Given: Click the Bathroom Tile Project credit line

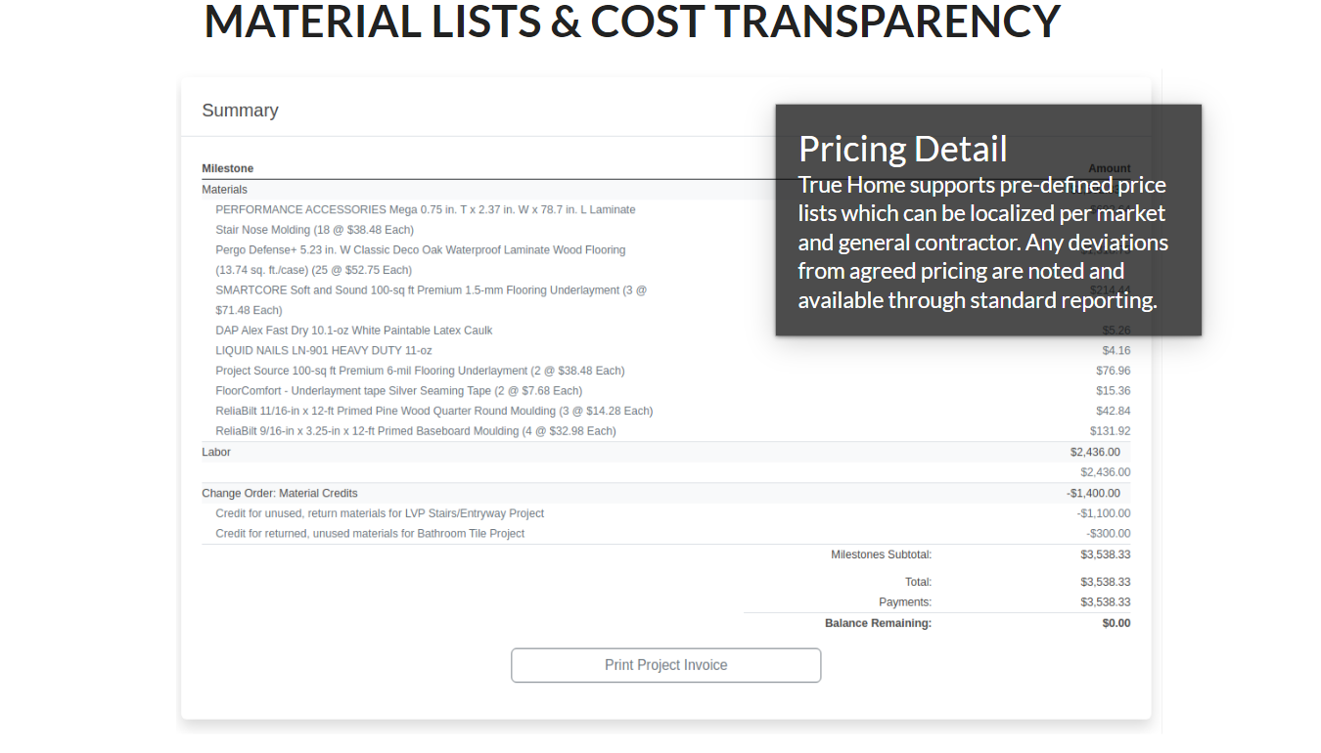Looking at the screenshot, I should tap(370, 533).
